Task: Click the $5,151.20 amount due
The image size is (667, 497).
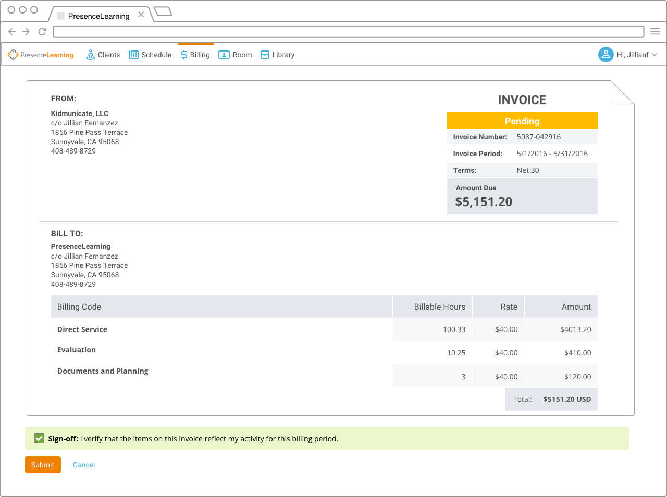Action: [x=484, y=202]
